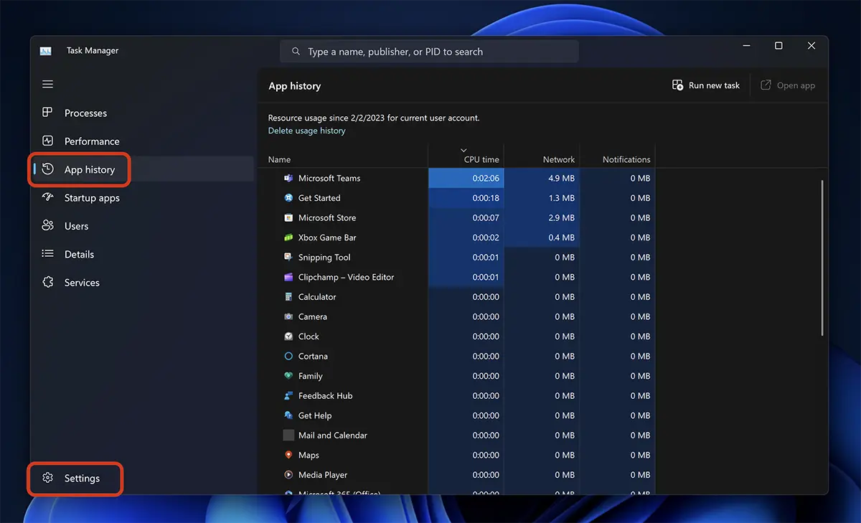Click the Settings gear icon
The height and width of the screenshot is (523, 861).
pyautogui.click(x=47, y=479)
